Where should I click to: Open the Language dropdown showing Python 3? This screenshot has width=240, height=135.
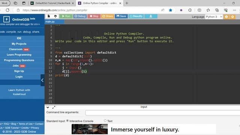point(214,16)
